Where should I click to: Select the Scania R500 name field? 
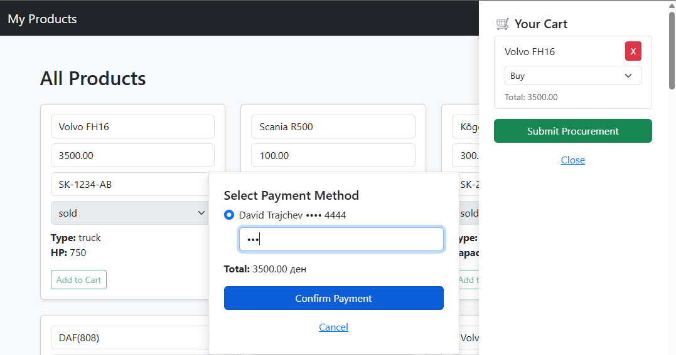(333, 126)
